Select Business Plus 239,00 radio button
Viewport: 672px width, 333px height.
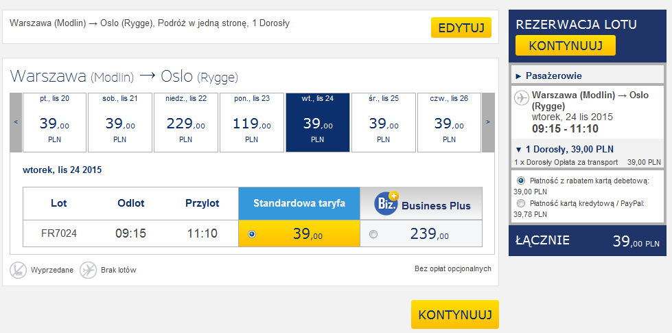[373, 234]
